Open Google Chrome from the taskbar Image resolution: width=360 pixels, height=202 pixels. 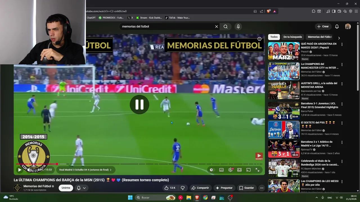pos(205,198)
